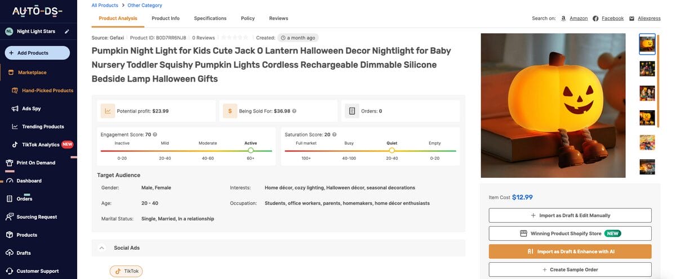
Task: Edit store name with the pencil icon
Action: (67, 31)
